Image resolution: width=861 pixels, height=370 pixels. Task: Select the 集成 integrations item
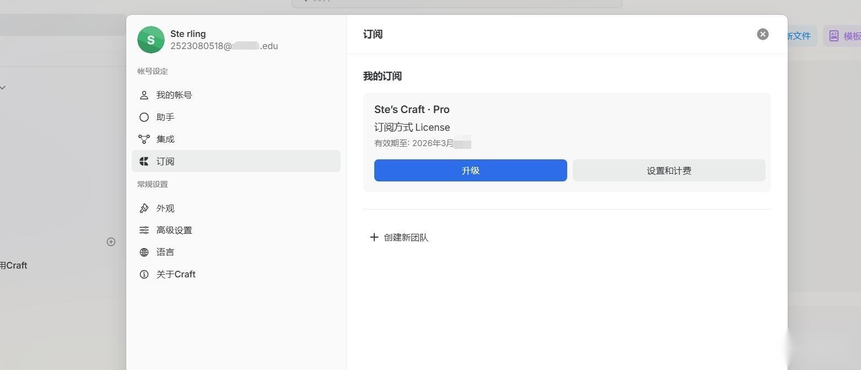pyautogui.click(x=236, y=139)
